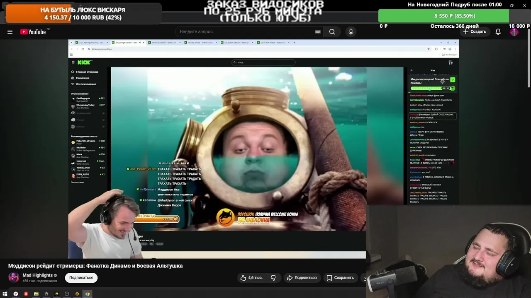Open the yellow triangle taskbar icon
531x298 pixels.
tap(77, 294)
